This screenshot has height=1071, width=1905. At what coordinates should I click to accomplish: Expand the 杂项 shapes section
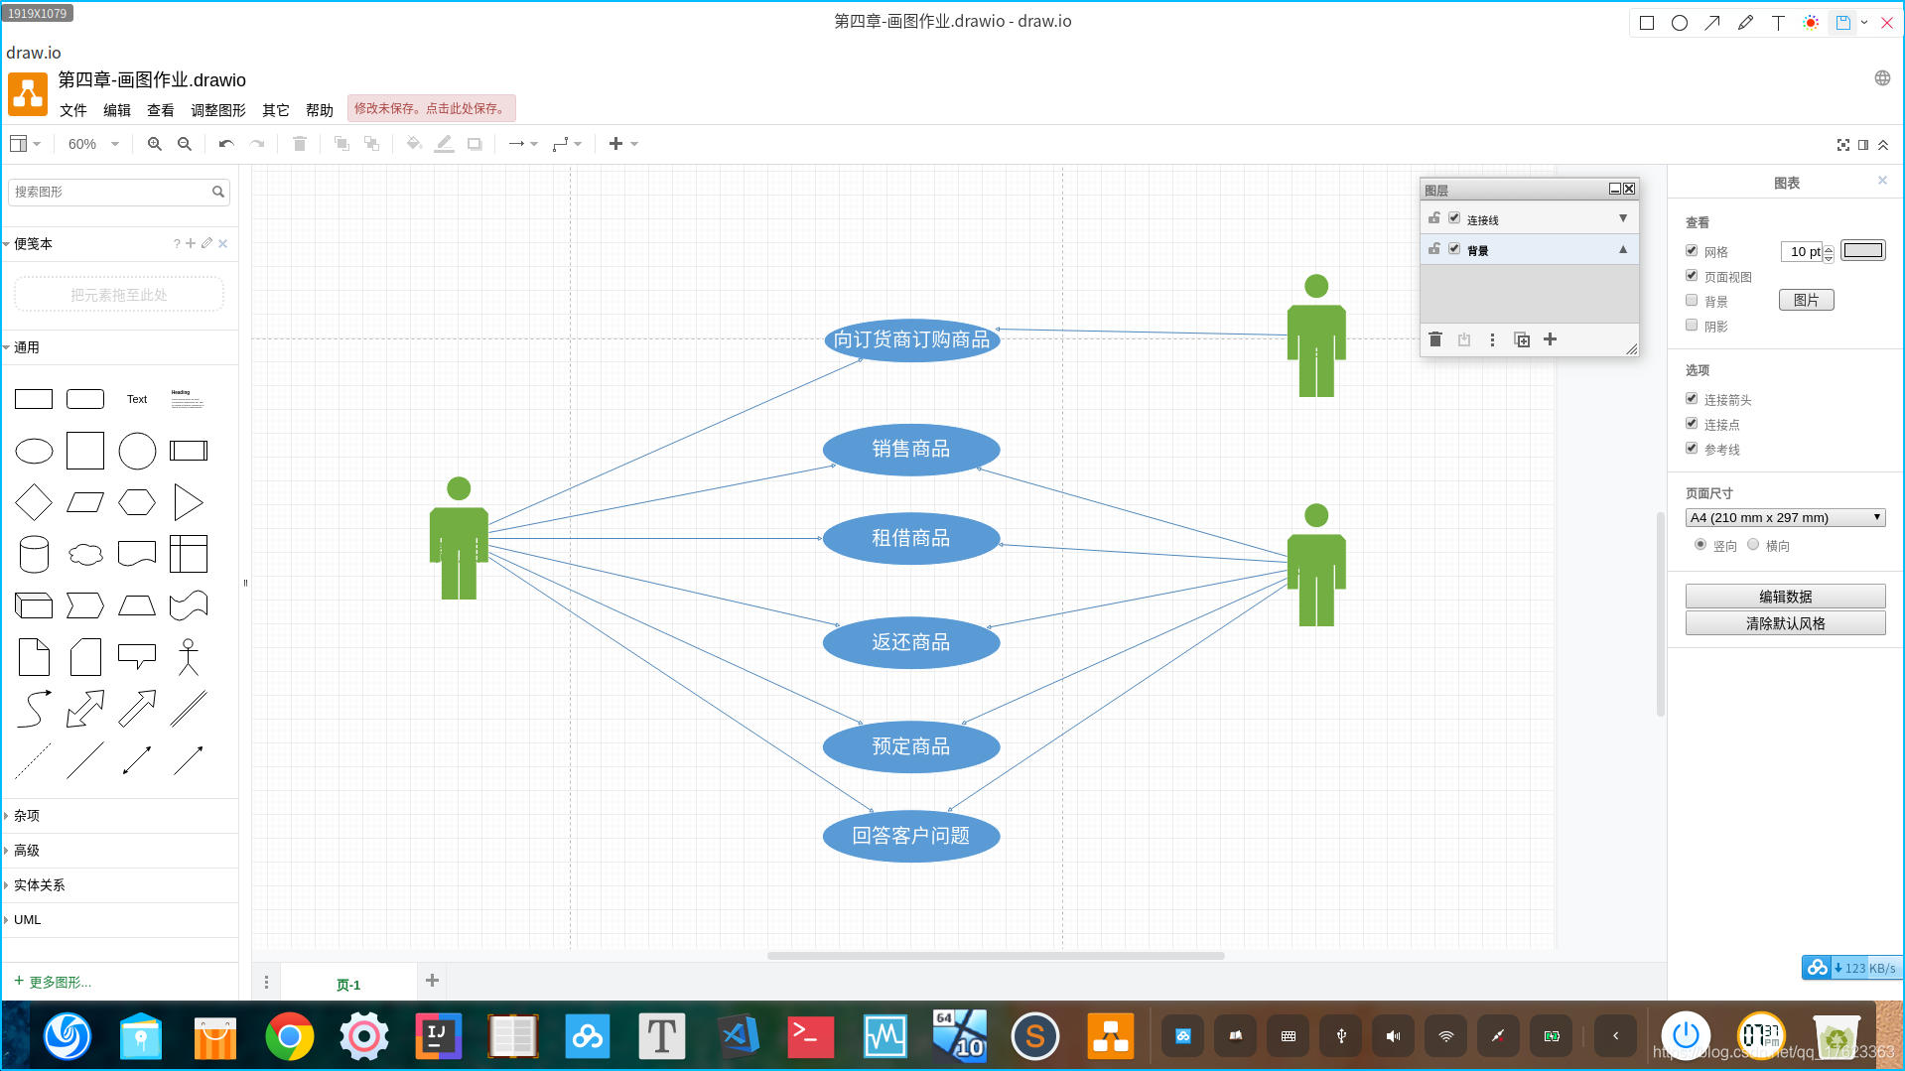coord(27,816)
